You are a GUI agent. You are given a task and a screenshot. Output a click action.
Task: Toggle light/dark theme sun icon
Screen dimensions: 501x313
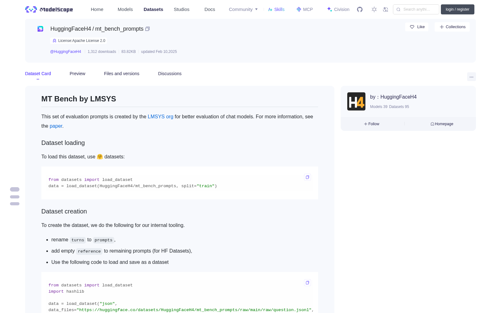pyautogui.click(x=374, y=9)
